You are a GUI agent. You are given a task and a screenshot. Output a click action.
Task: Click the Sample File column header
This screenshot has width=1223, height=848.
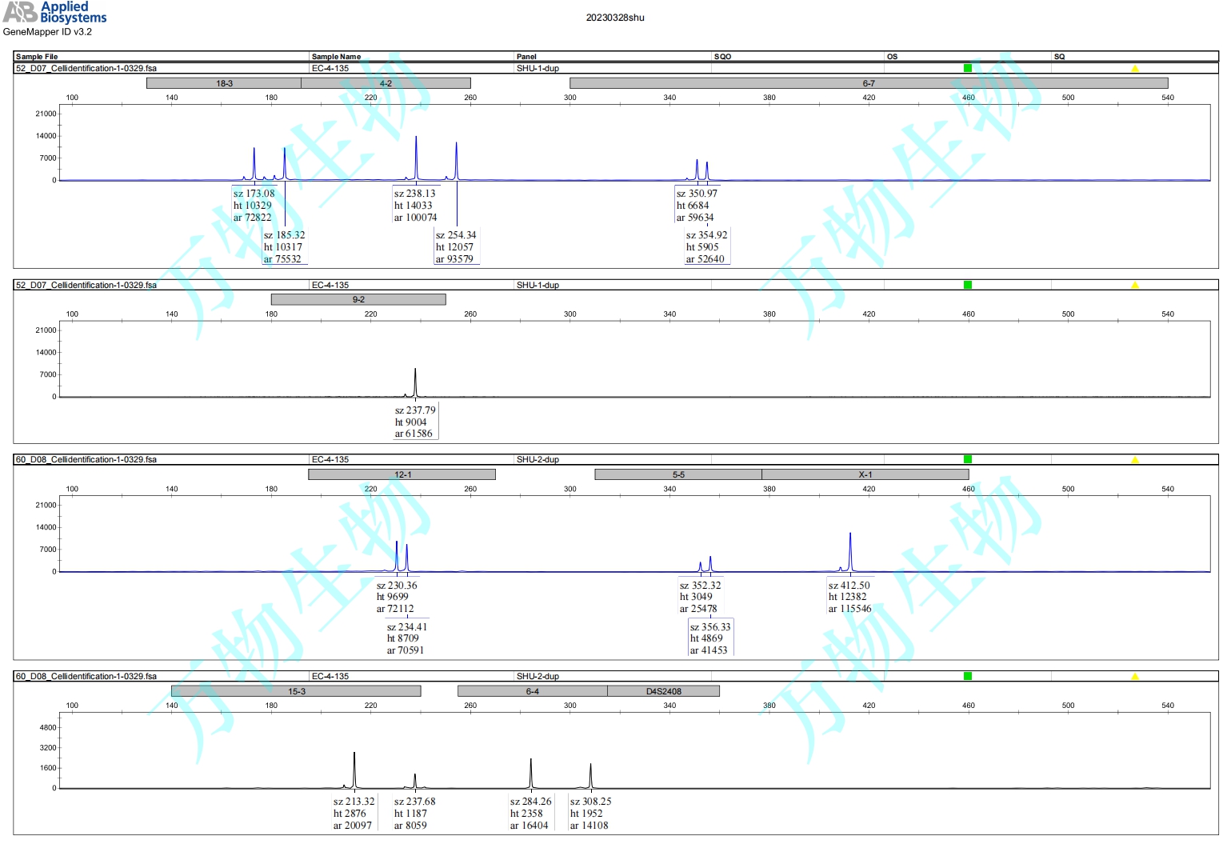37,57
